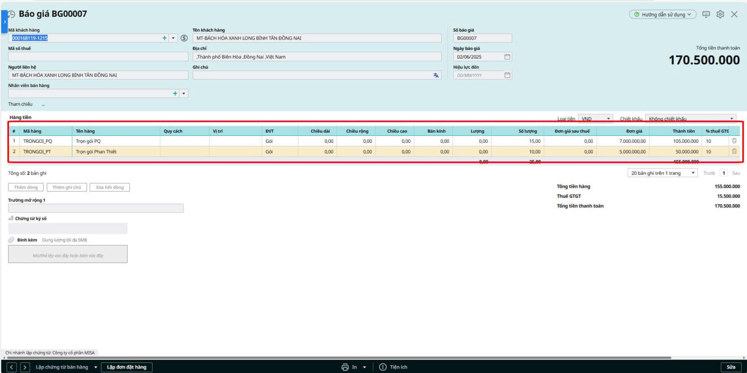Open the Chiết khấu dropdown

click(x=731, y=119)
